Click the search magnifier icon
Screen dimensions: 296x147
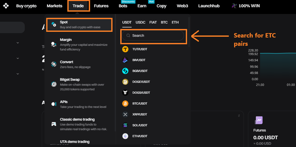coord(128,36)
